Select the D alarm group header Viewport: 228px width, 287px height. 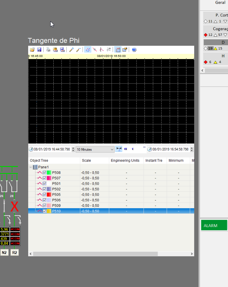pyautogui.click(x=216, y=42)
